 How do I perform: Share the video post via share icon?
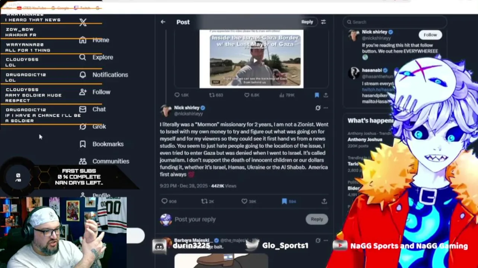[x=326, y=95]
